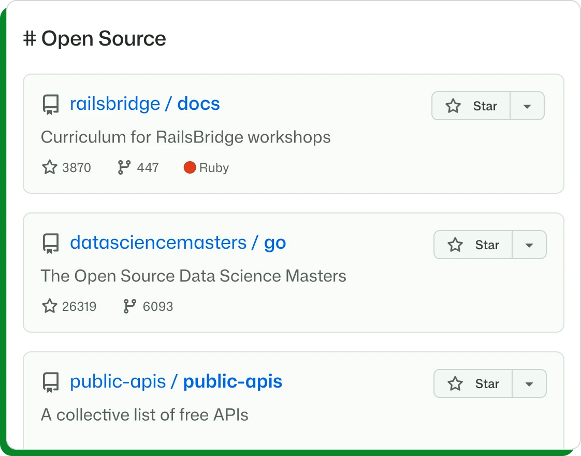Select the 447 fork count

point(148,167)
